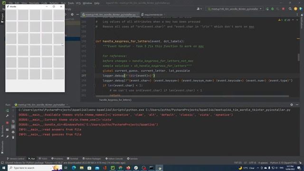Open Run panel gear settings

click(292, 104)
